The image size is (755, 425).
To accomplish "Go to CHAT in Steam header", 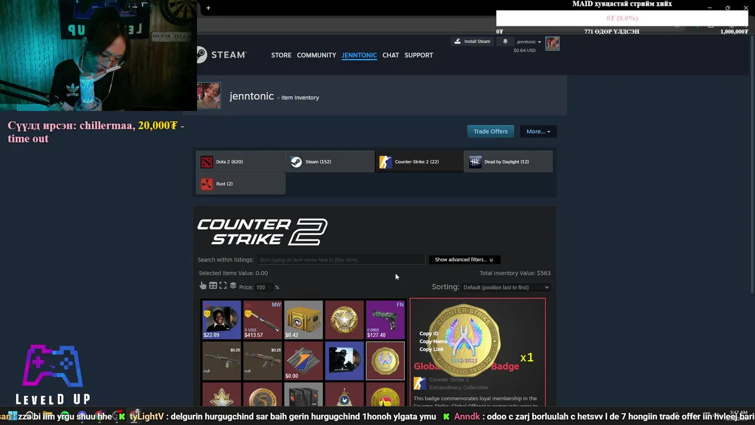I will tap(390, 55).
